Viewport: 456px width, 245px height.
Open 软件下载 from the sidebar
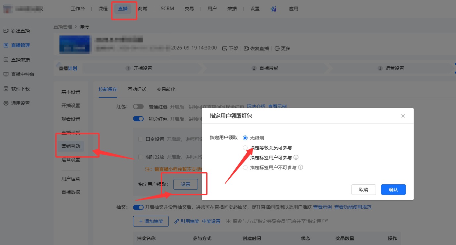pyautogui.click(x=17, y=89)
